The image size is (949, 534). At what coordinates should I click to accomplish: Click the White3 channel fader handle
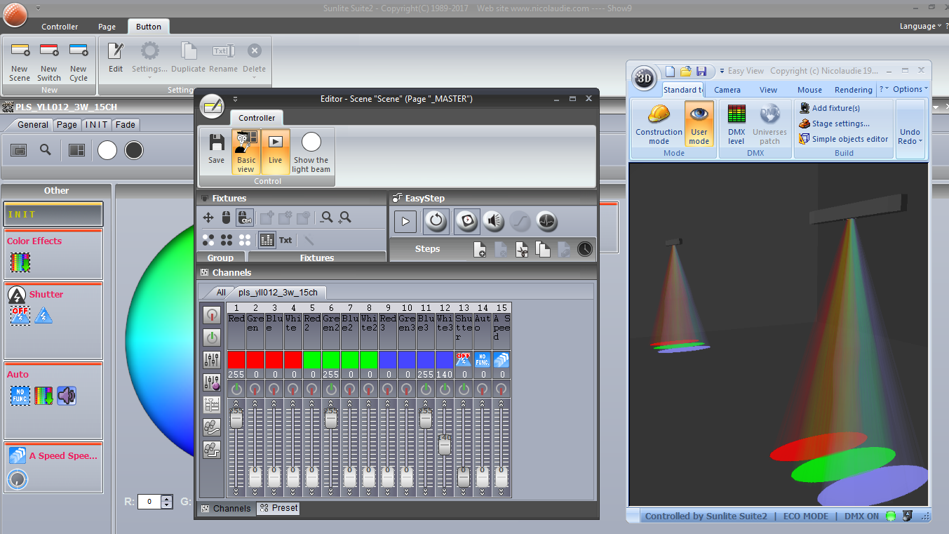click(x=444, y=445)
